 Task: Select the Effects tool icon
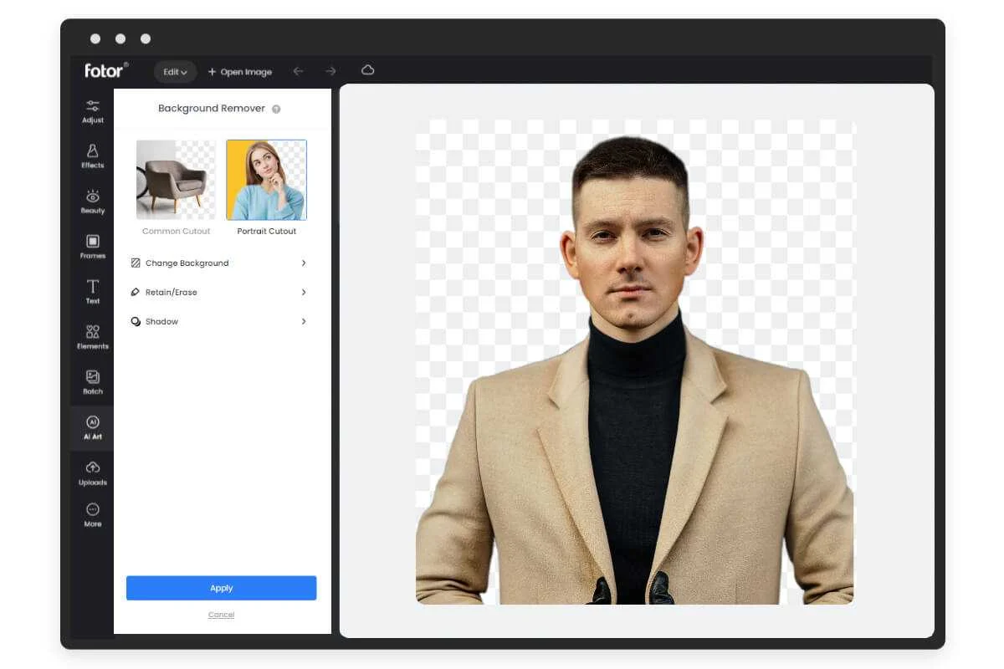pos(92,156)
